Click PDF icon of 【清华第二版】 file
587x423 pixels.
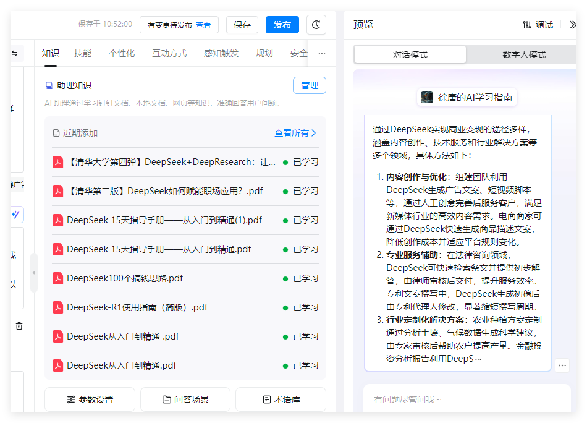pos(57,191)
